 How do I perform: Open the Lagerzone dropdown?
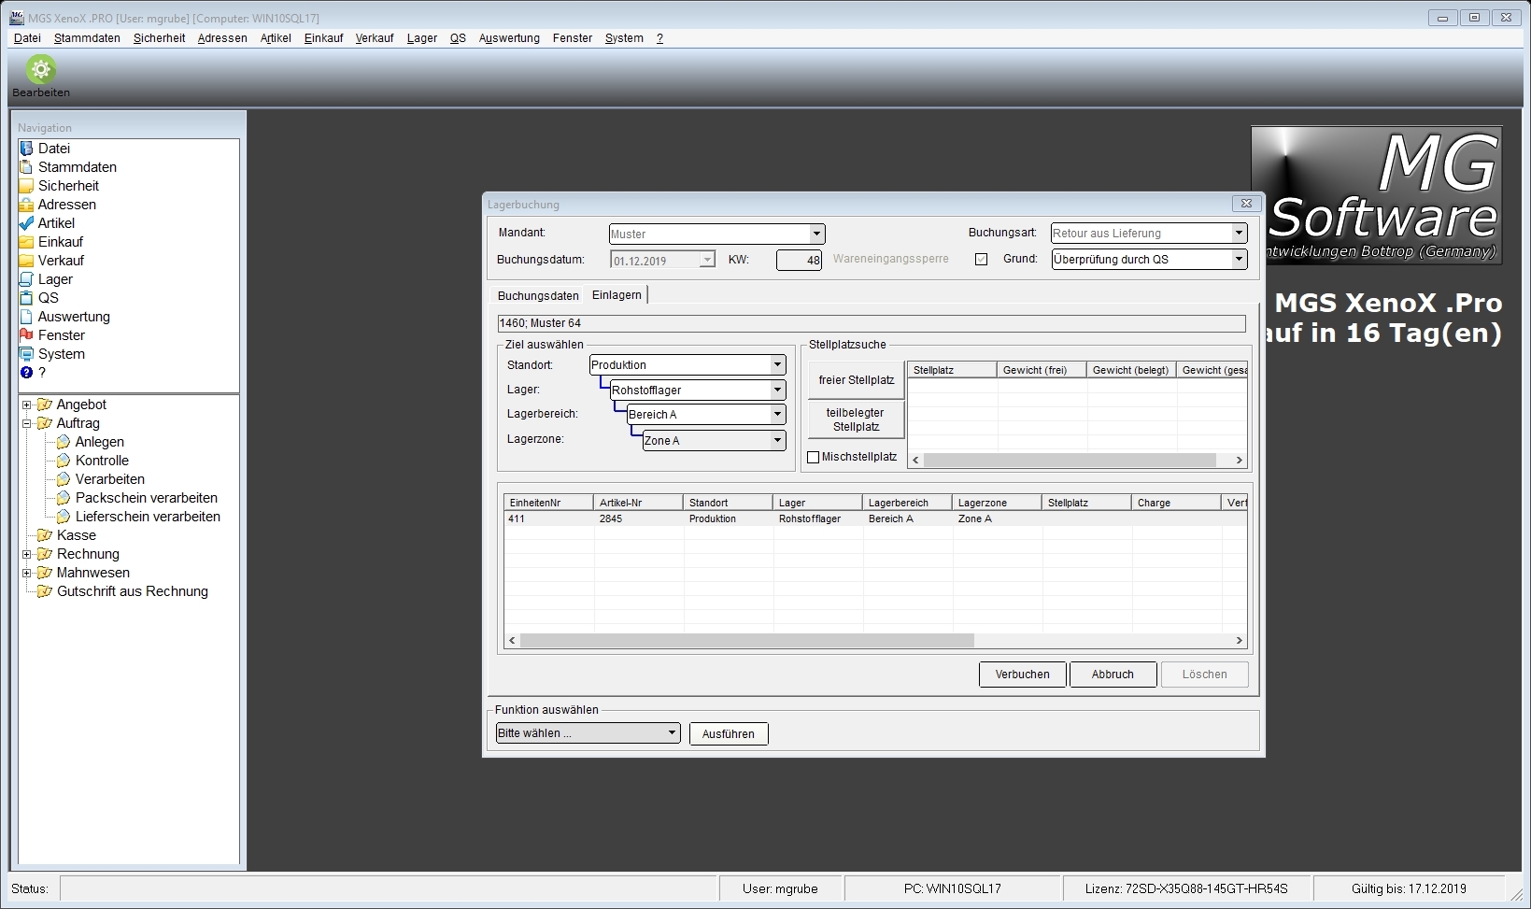[777, 441]
